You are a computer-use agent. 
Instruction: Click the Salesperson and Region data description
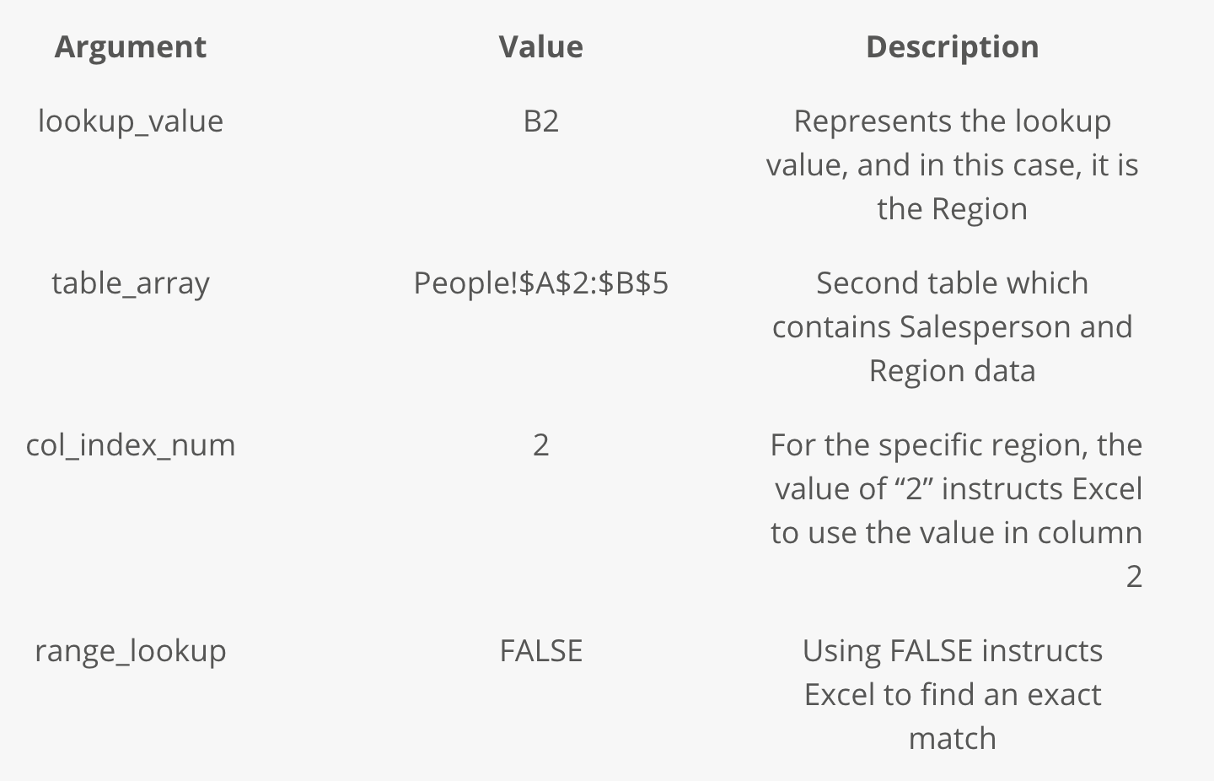pyautogui.click(x=952, y=327)
